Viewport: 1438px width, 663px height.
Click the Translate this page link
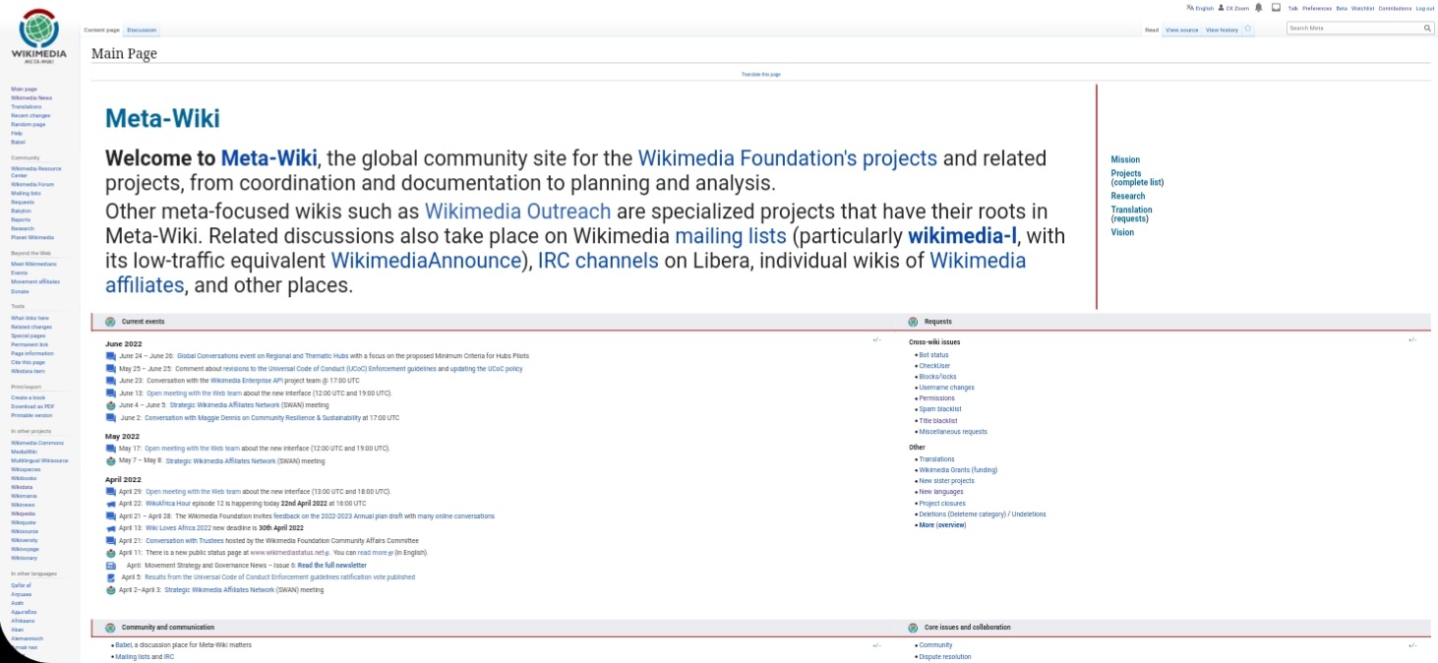coord(760,75)
